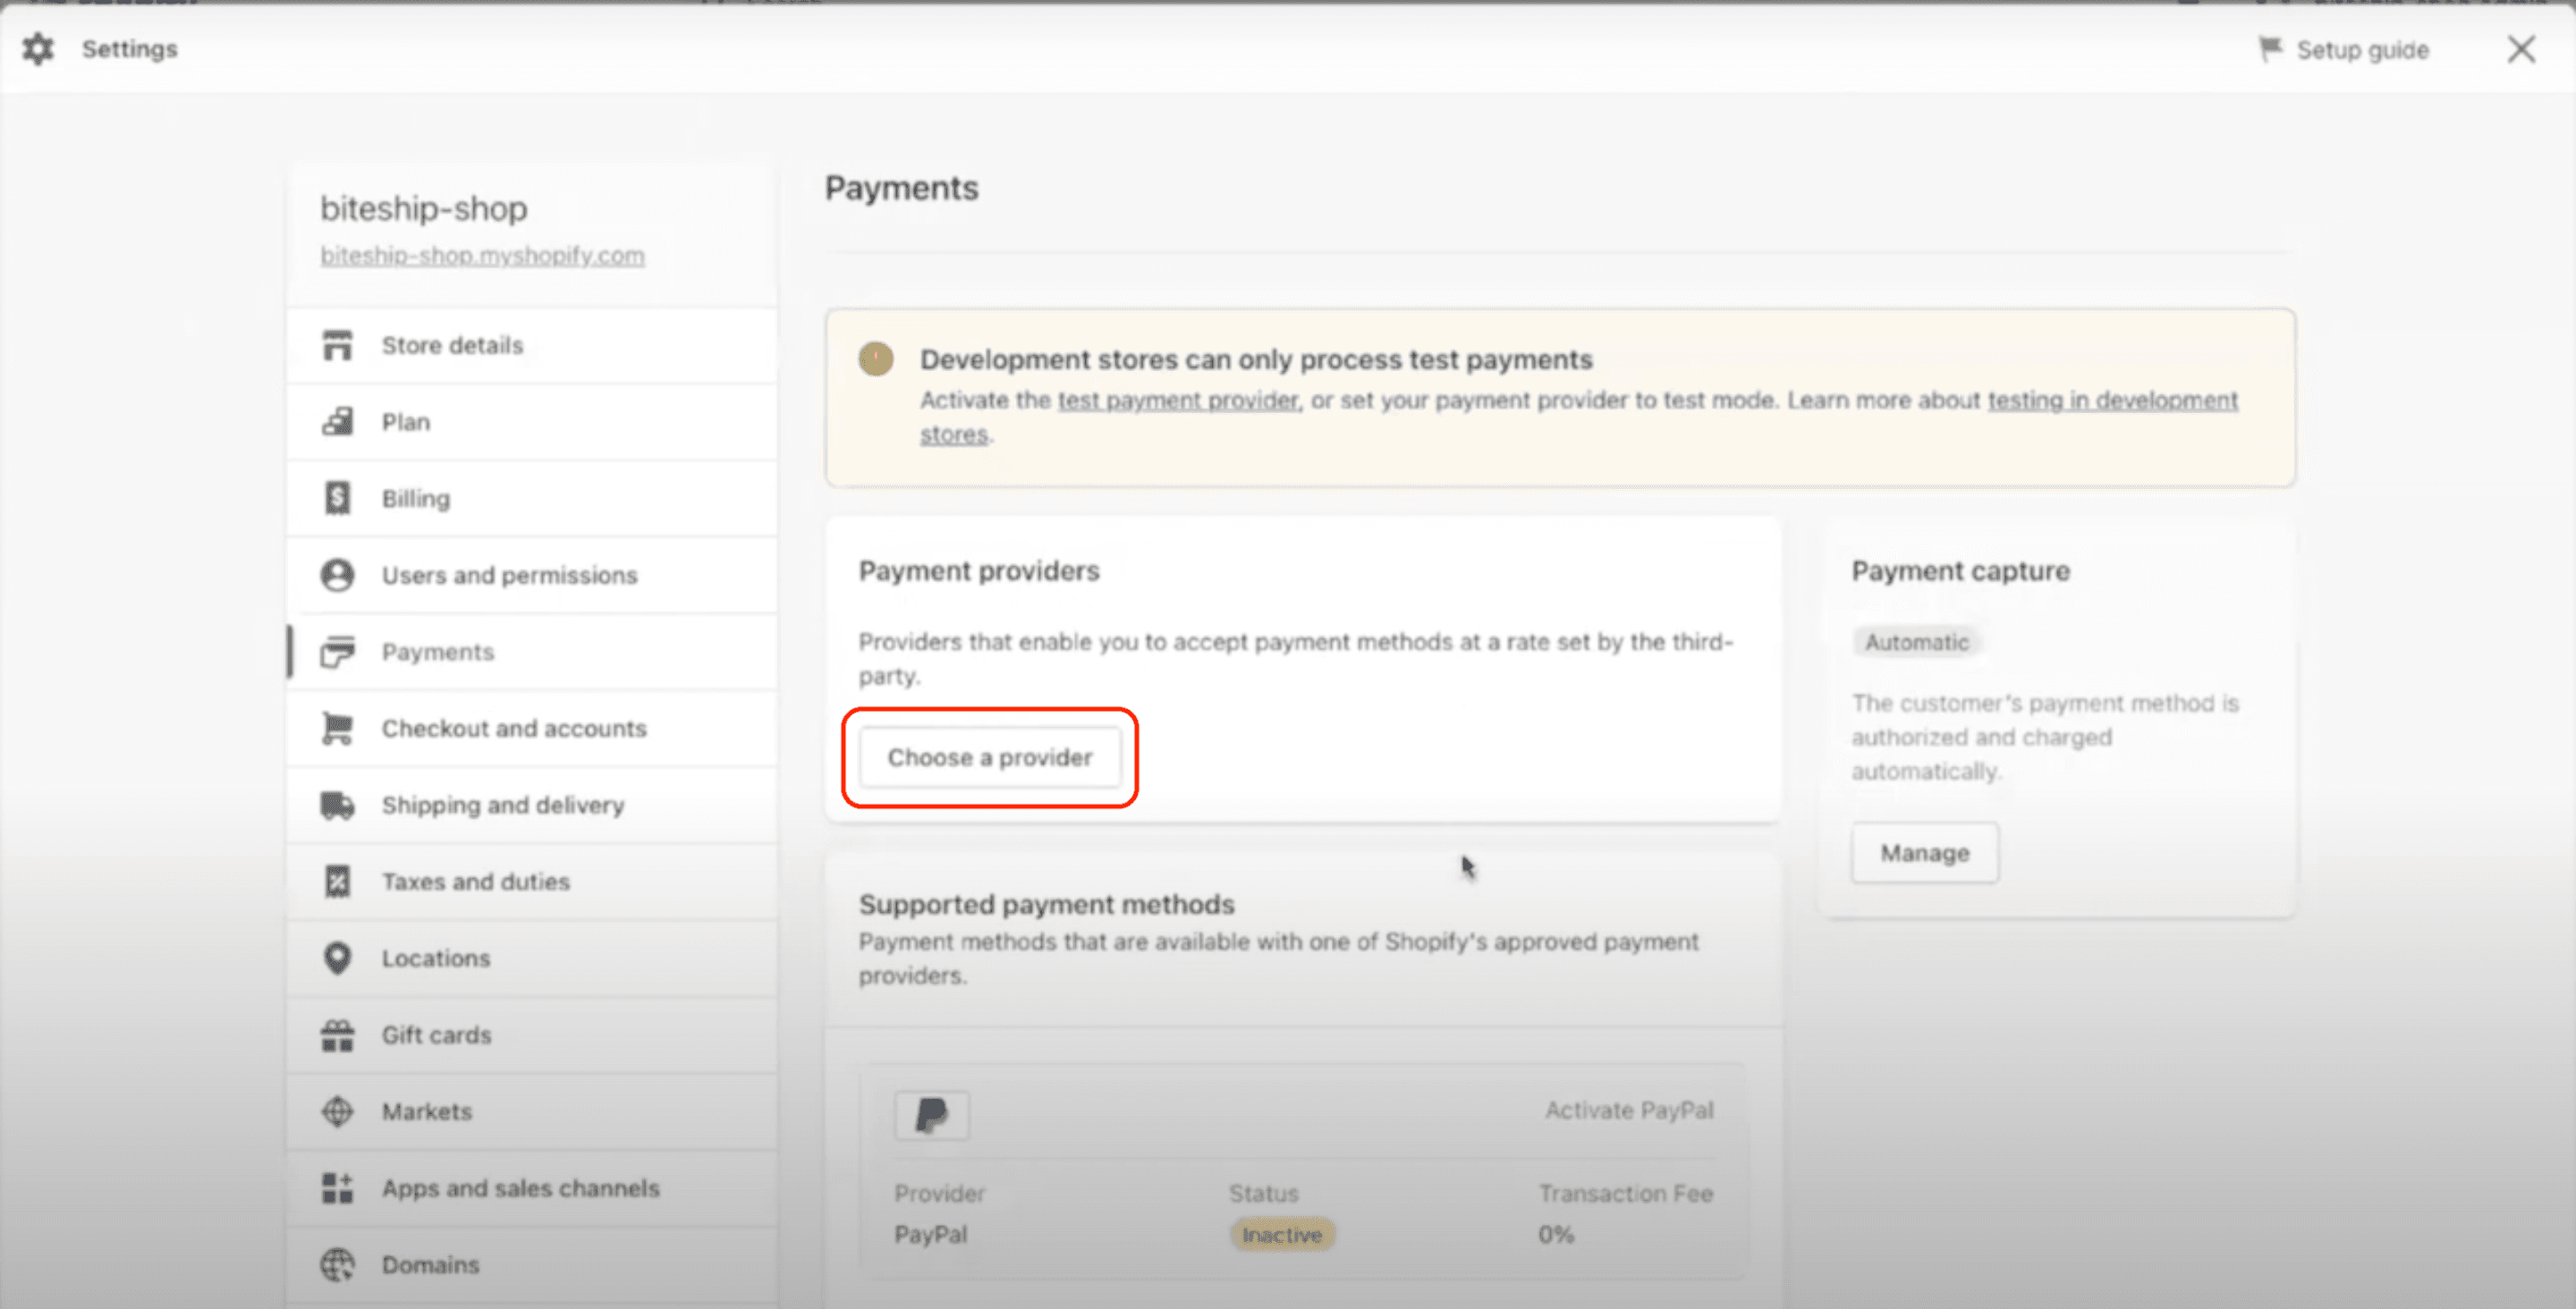
Task: Click the Payments page heading
Action: click(x=901, y=188)
